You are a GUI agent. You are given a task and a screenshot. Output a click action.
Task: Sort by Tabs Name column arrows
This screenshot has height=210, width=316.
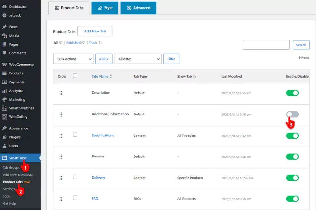pyautogui.click(x=111, y=76)
